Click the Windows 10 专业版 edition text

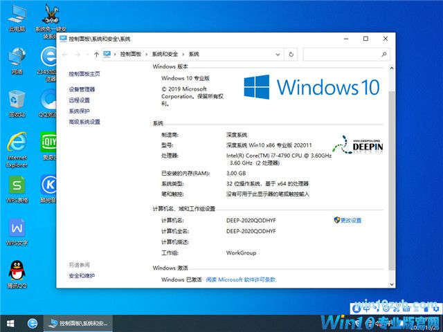pos(186,78)
